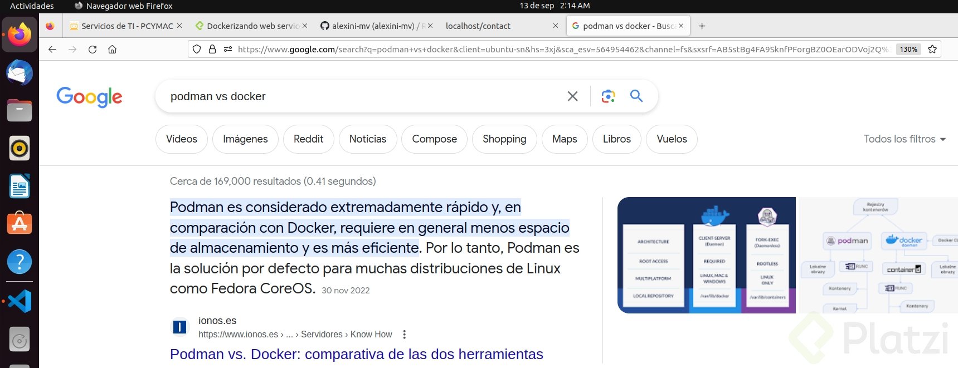Open the ionos.es breadcrumb URL
Image resolution: width=958 pixels, height=368 pixels.
click(x=295, y=335)
